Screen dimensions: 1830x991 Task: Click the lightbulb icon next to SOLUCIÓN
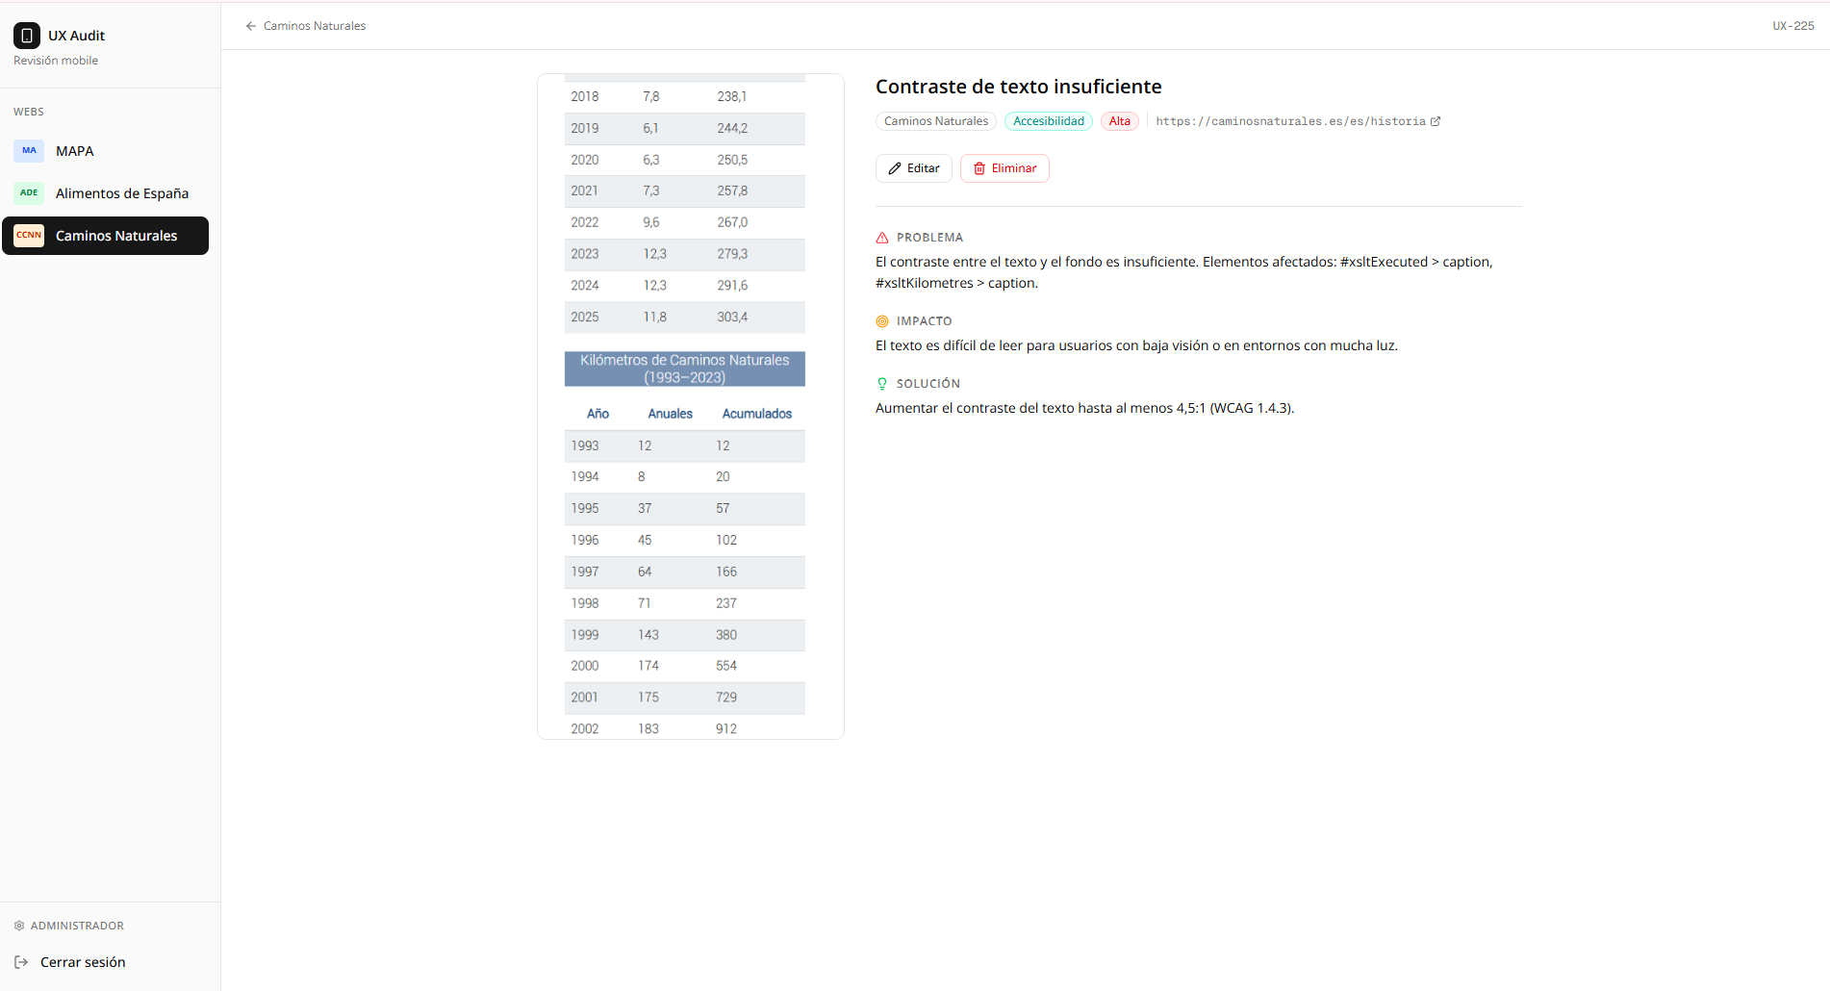coord(882,384)
